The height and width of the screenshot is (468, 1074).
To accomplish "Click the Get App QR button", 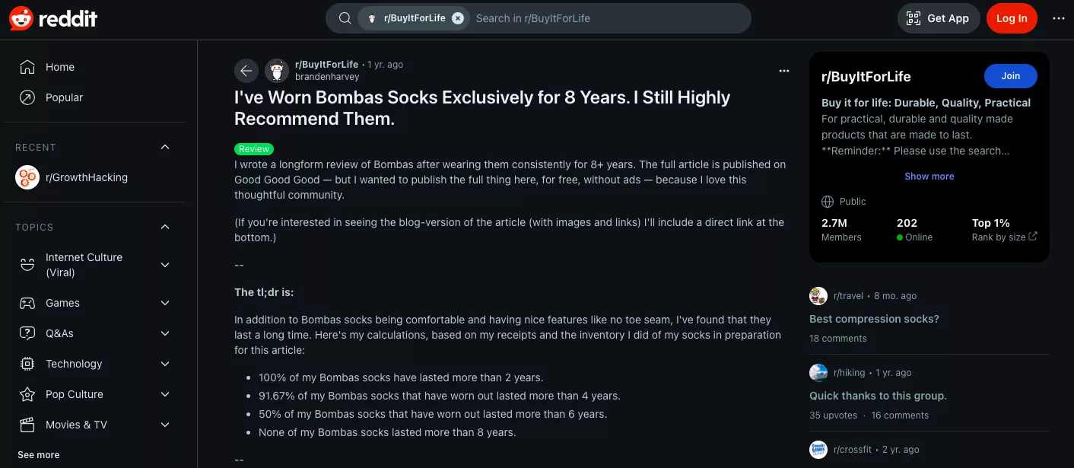I will [937, 18].
